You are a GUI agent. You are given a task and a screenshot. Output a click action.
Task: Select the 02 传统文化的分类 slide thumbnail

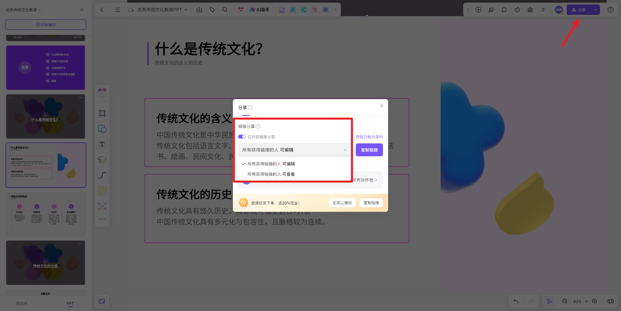coord(46,263)
